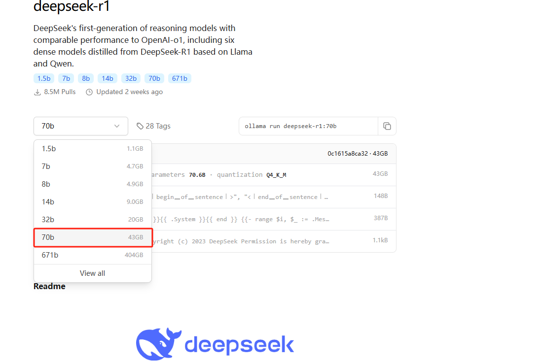Click inside the ollama run command field

306,126
